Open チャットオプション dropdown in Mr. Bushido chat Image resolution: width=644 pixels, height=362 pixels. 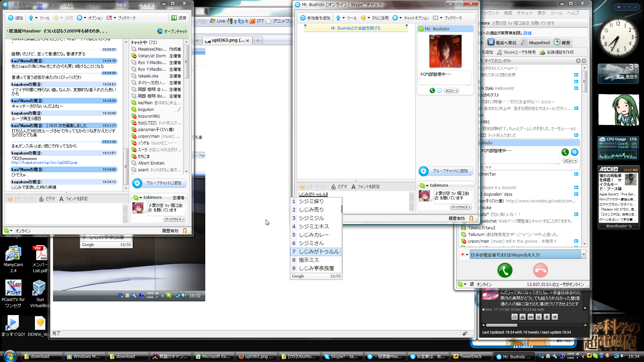click(411, 18)
